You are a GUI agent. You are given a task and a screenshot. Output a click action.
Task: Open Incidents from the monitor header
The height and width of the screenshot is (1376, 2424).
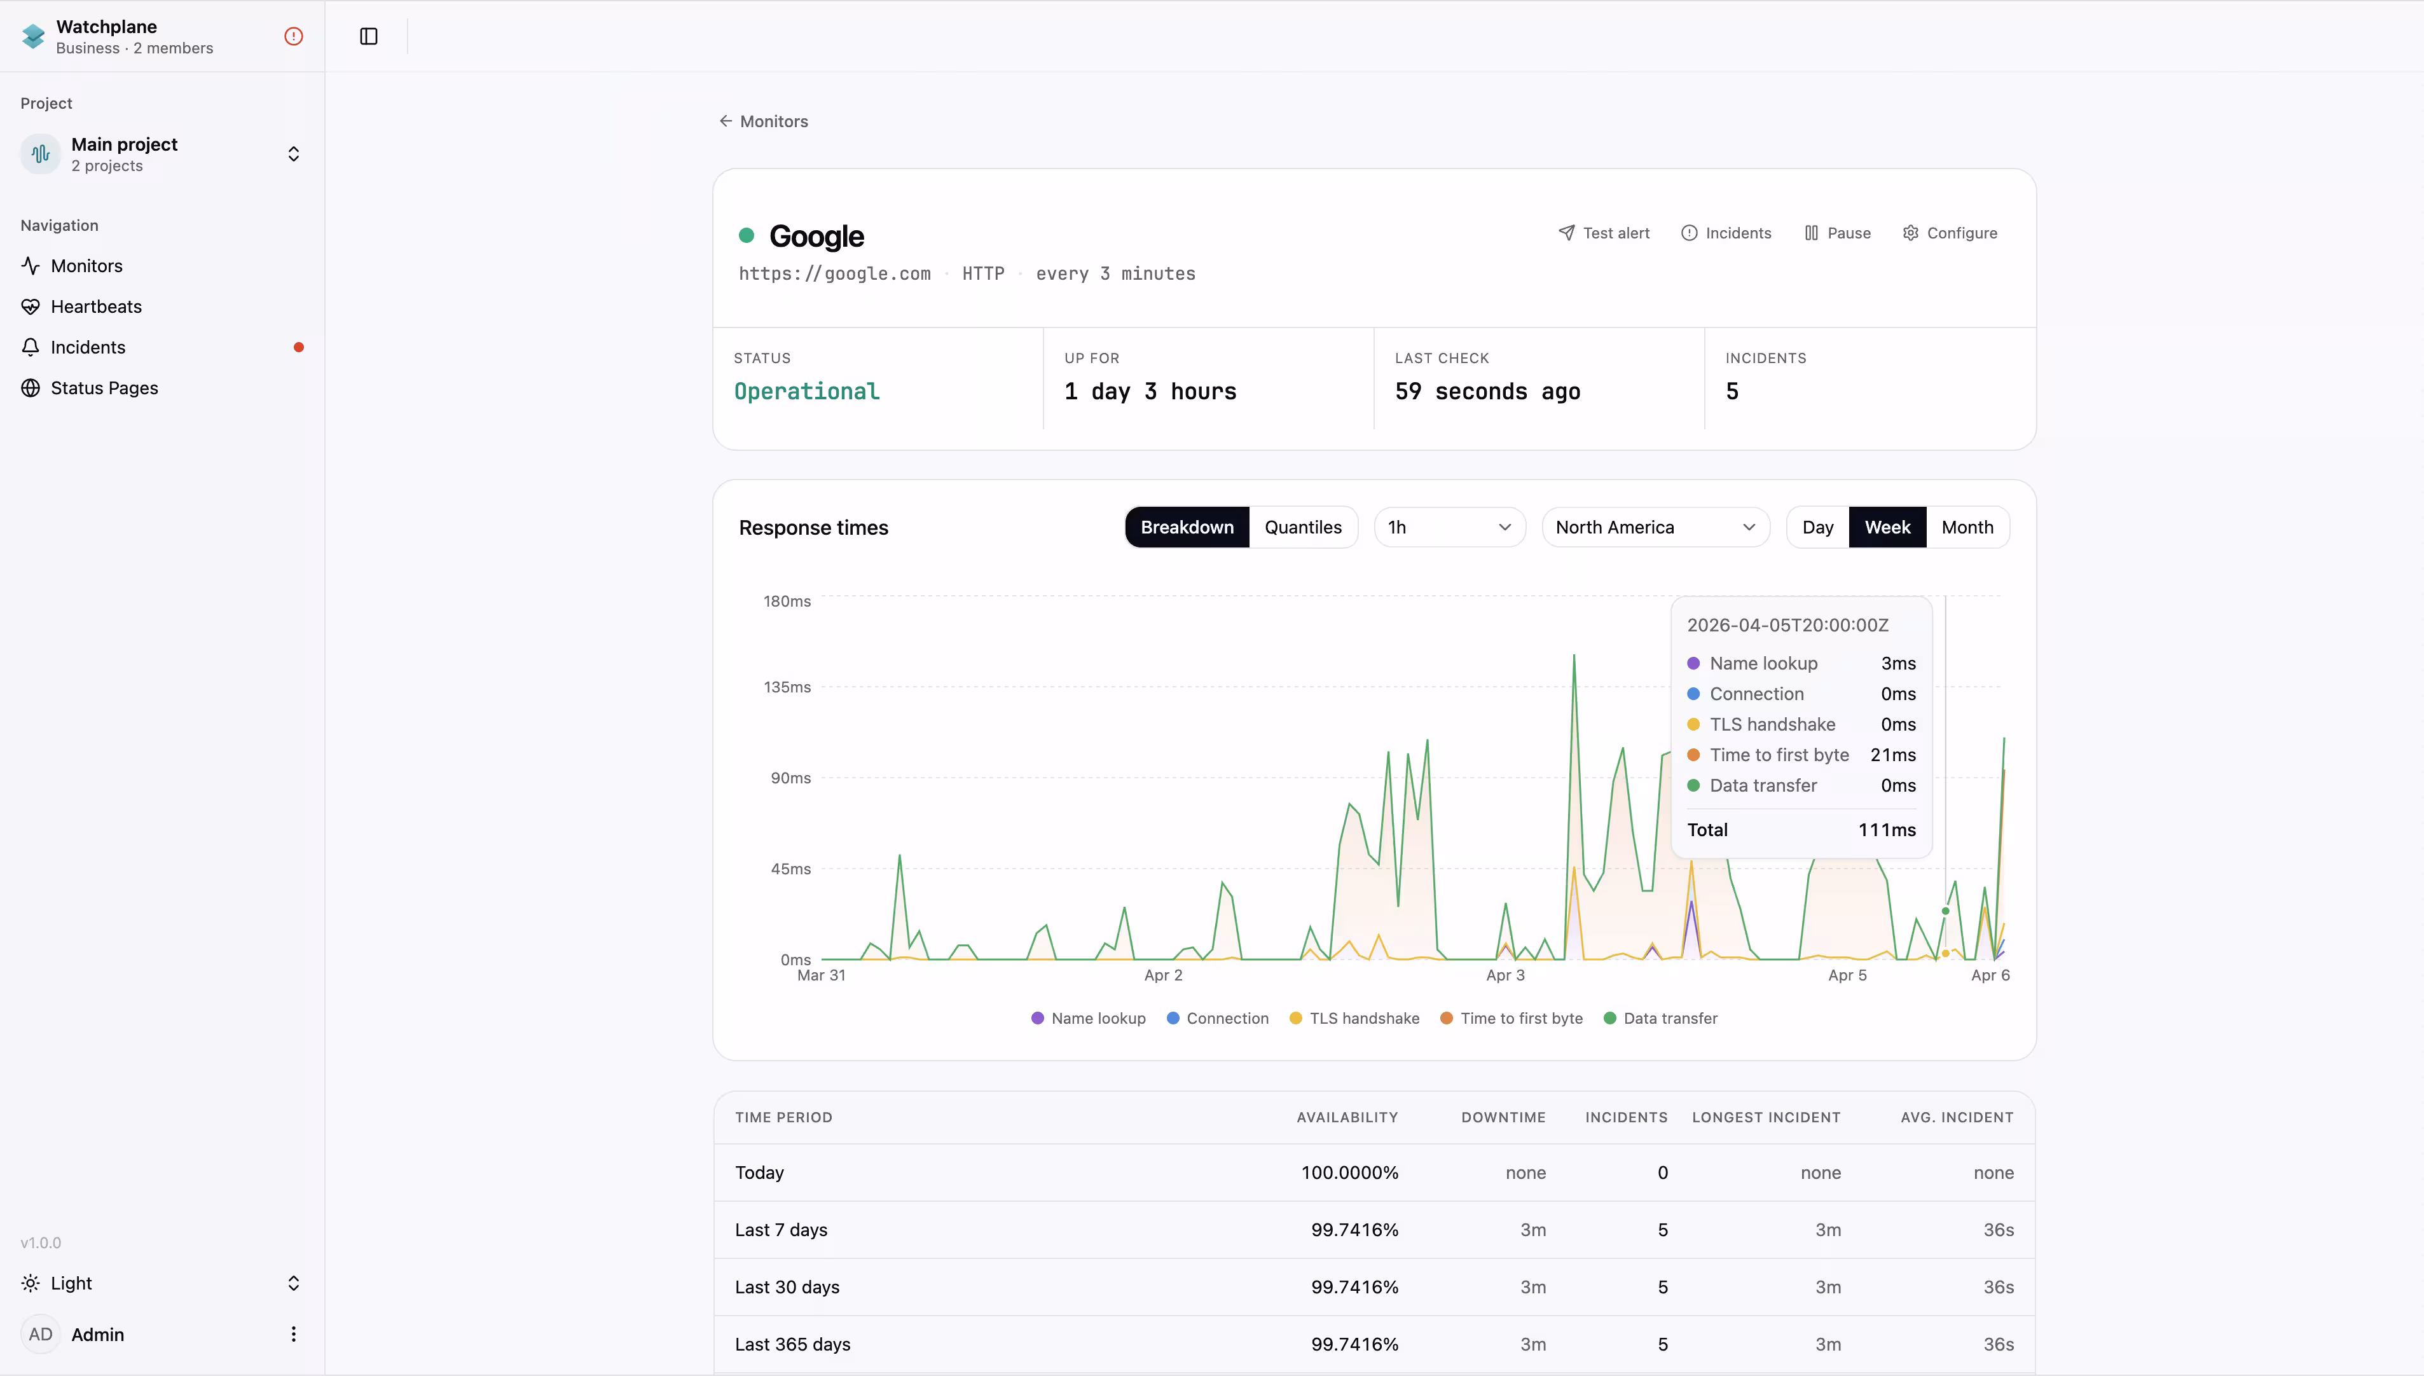[1726, 233]
